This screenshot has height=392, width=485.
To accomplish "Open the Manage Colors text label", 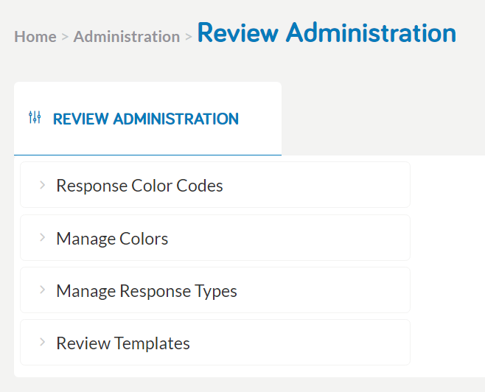I will [112, 239].
